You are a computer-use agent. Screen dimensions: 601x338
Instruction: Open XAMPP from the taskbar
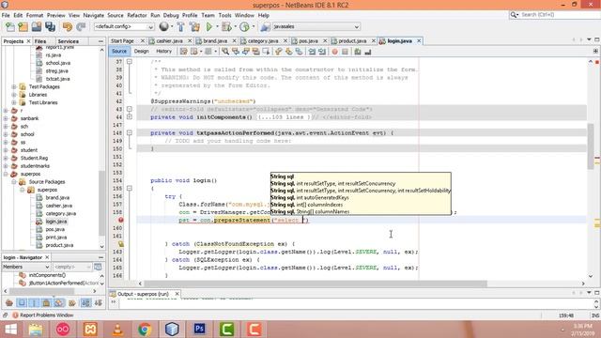[x=90, y=329]
